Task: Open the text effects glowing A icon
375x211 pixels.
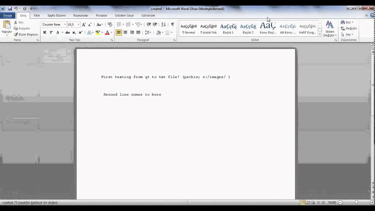Action: [89, 33]
